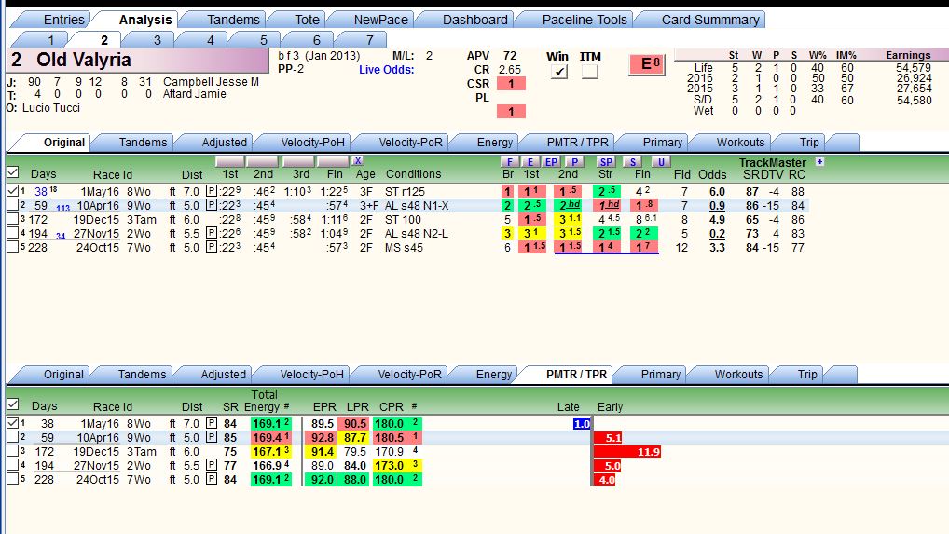Screen dimensions: 949x534
Task: Uncheck paceline 1 (1May16) in upper table
Action: (13, 191)
